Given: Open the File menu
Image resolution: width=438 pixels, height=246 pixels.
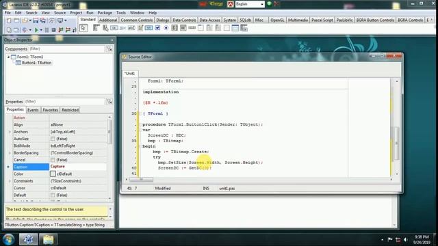Looking at the screenshot, I should [x=8, y=13].
